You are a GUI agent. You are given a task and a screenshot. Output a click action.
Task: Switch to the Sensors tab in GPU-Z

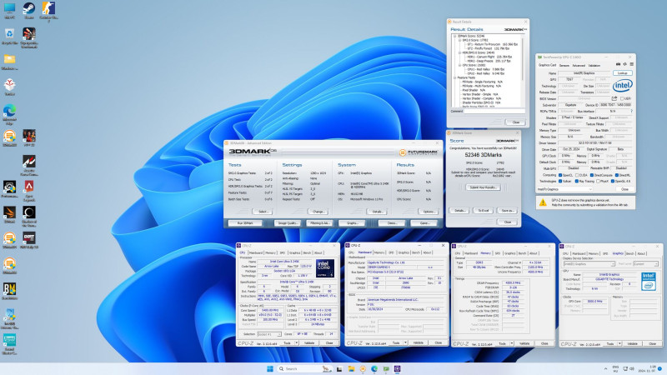pos(564,66)
